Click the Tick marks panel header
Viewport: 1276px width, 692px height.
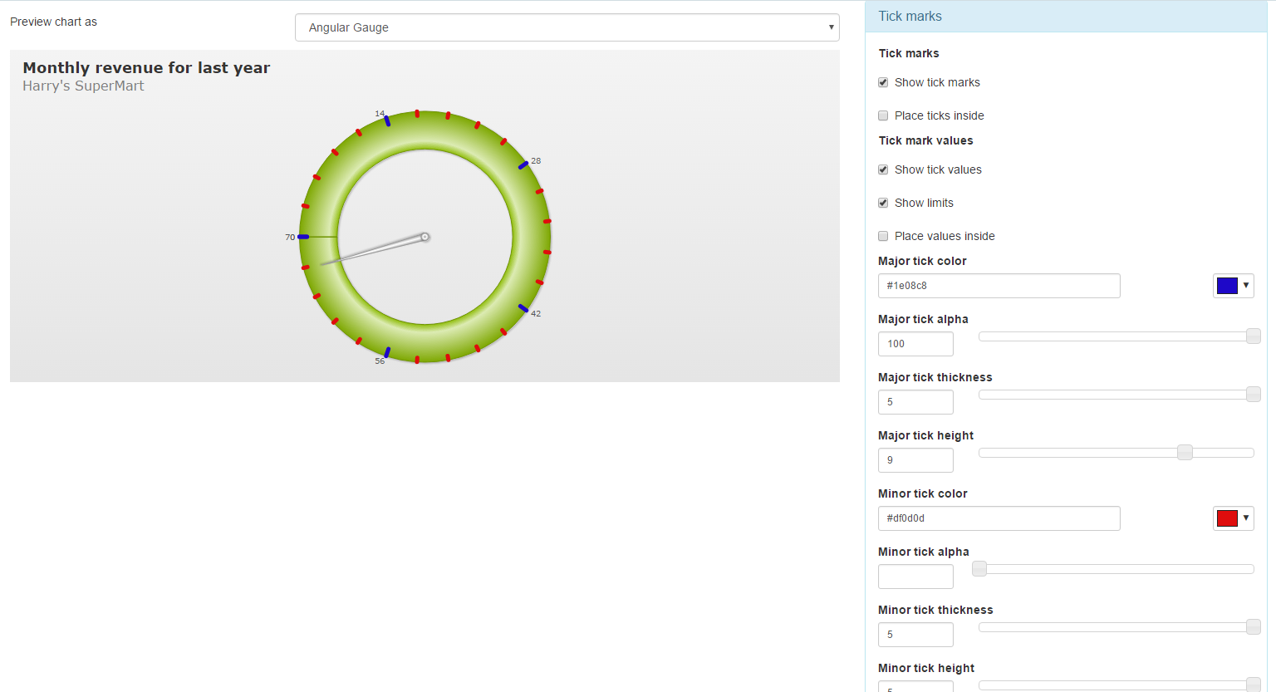tap(1066, 17)
